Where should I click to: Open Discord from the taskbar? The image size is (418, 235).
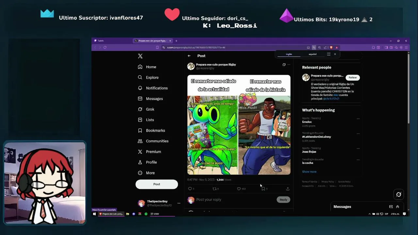click(x=134, y=214)
